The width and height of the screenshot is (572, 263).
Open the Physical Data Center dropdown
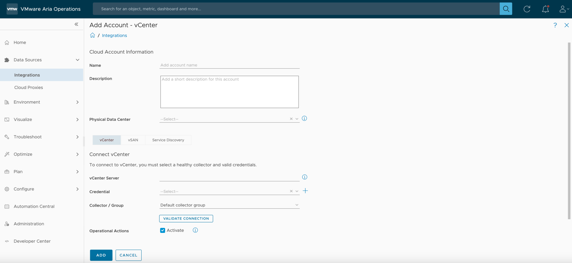click(297, 119)
